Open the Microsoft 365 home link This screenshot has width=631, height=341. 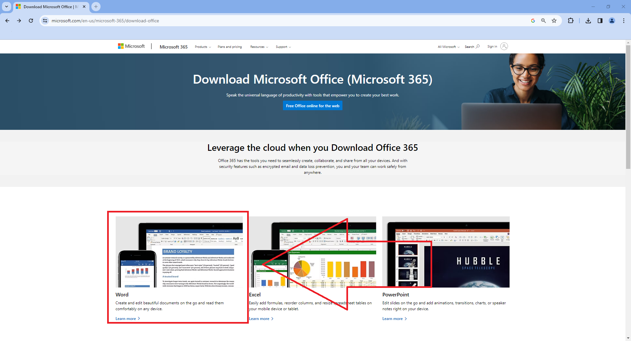tap(174, 47)
